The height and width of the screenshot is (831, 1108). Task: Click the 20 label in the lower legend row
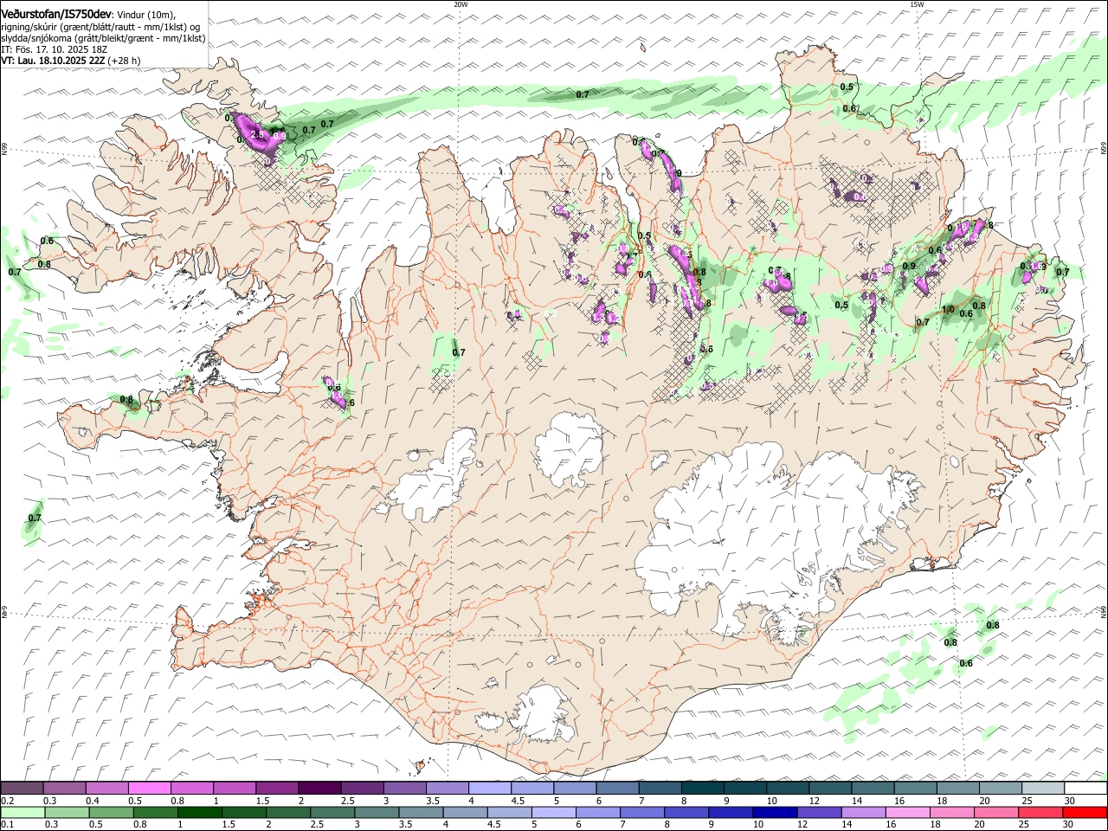[981, 824]
